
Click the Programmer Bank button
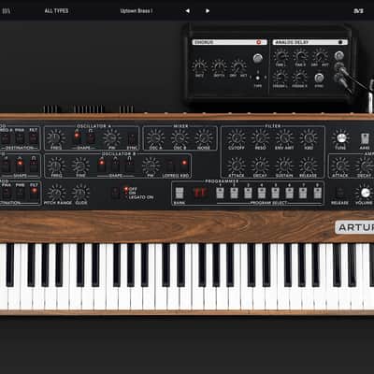pyautogui.click(x=179, y=194)
